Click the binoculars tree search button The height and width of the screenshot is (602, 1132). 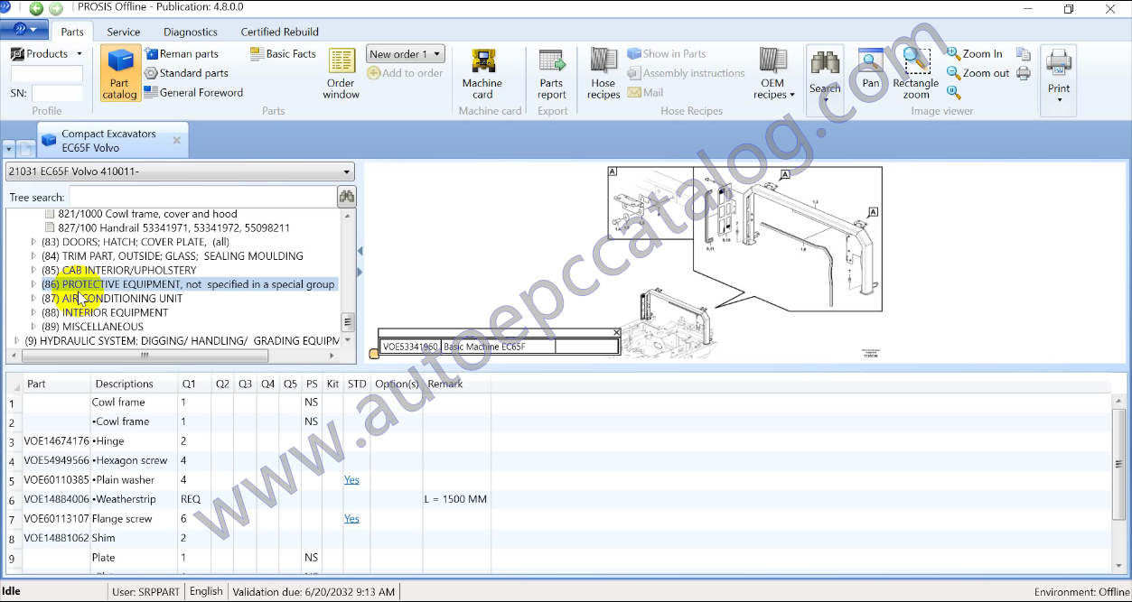point(346,197)
